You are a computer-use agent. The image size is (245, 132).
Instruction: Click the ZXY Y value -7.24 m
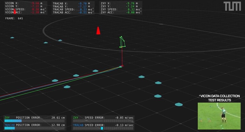tap(132, 6)
